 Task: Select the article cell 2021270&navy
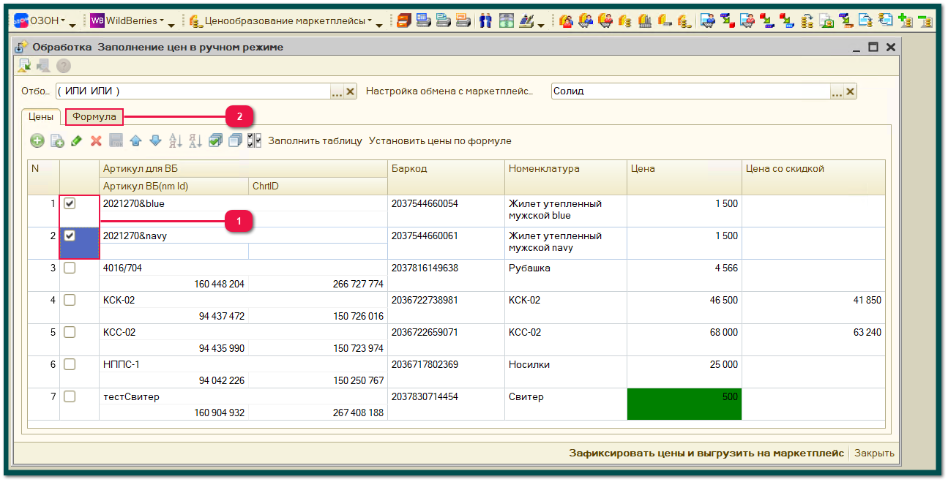click(244, 236)
